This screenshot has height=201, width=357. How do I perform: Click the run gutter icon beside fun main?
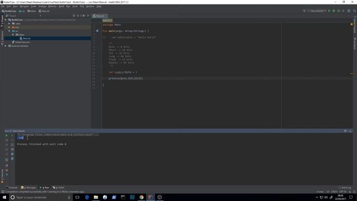(97, 31)
